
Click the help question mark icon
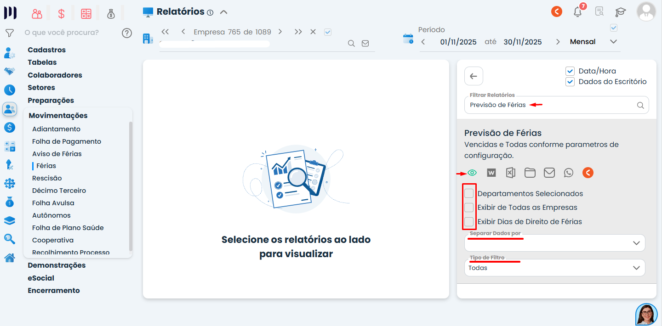[x=127, y=33]
